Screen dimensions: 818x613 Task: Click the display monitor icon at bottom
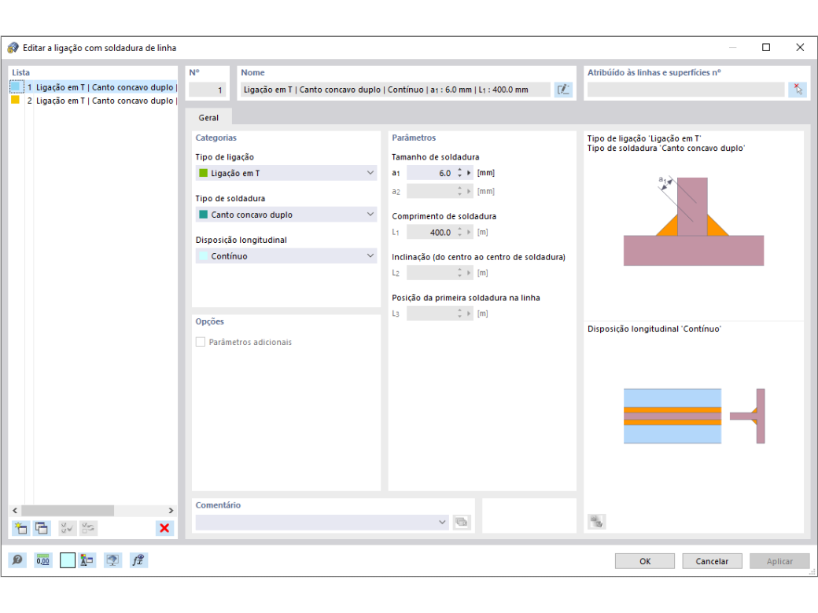[x=112, y=560]
